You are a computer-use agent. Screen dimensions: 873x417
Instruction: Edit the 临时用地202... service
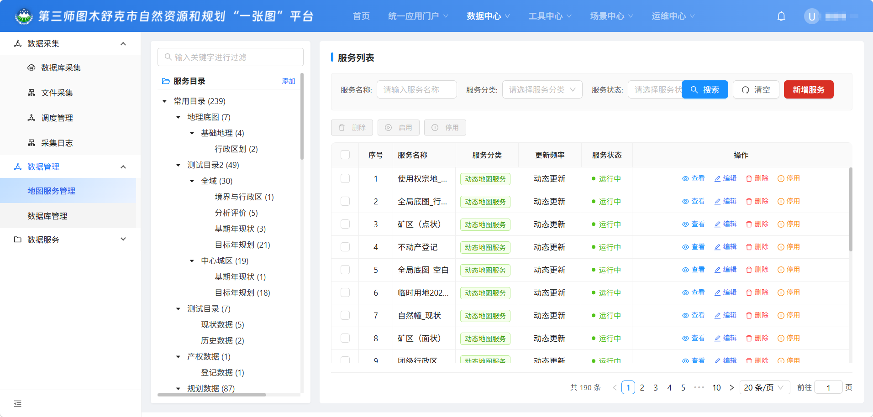(726, 292)
